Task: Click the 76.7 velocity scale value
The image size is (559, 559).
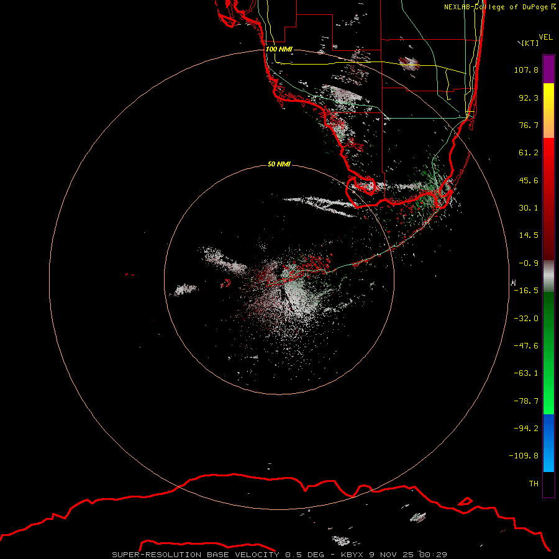Action: pos(529,125)
